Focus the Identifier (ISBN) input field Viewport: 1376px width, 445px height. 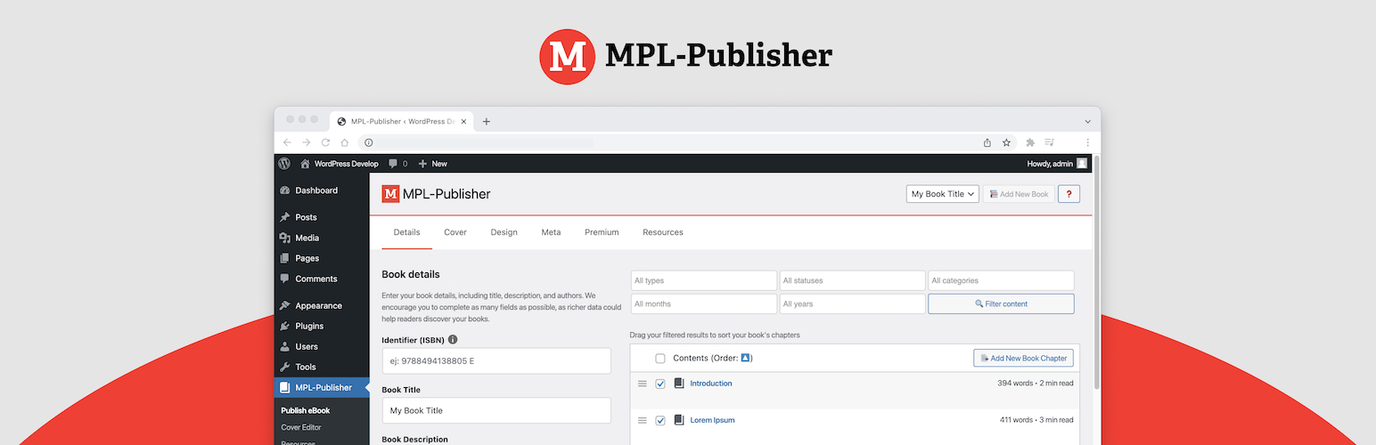[496, 360]
